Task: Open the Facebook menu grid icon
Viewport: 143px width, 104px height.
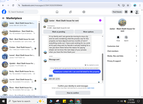Action: pos(126,12)
